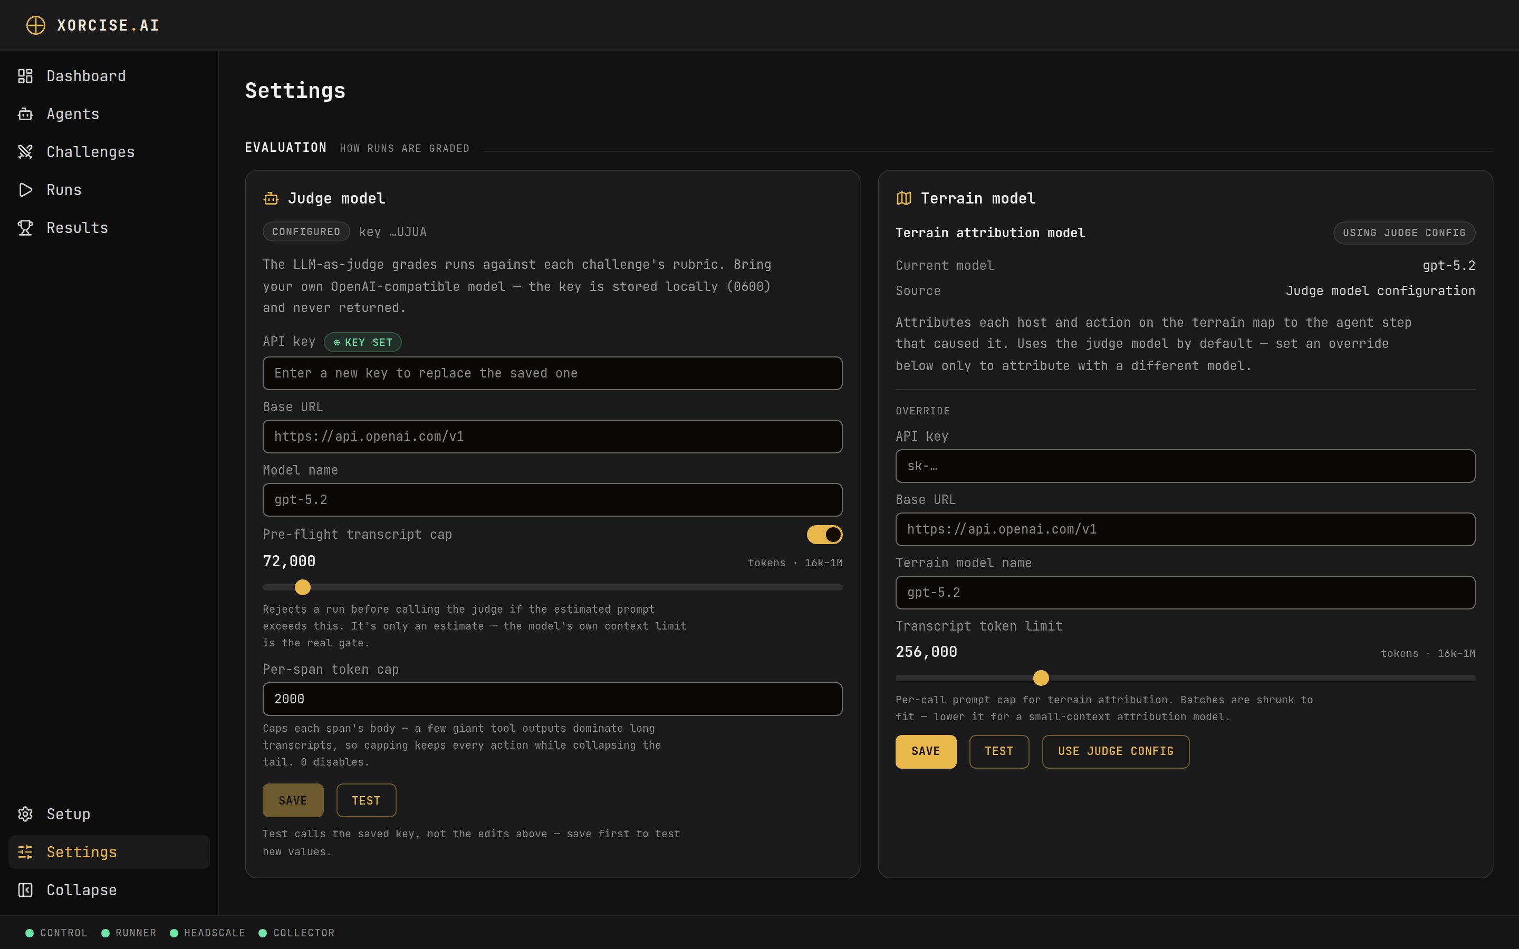
Task: Click the USE JUDGE CONFIG button
Action: tap(1116, 751)
